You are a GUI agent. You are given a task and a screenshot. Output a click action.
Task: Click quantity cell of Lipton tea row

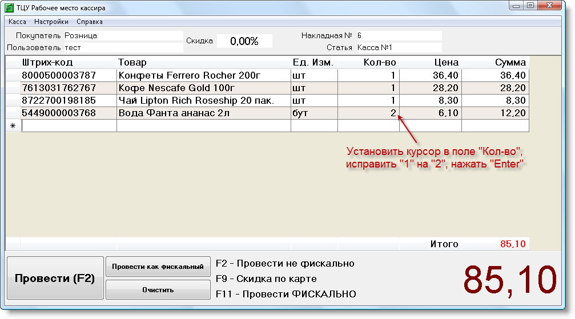(368, 100)
